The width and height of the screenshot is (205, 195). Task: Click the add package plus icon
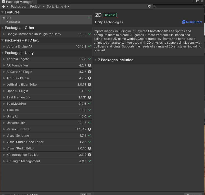tap(4, 6)
